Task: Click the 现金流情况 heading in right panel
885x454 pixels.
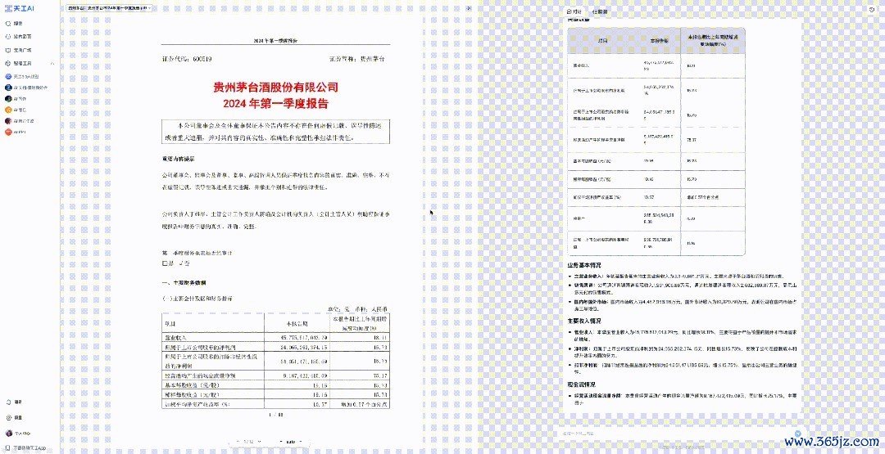Action: [581, 384]
